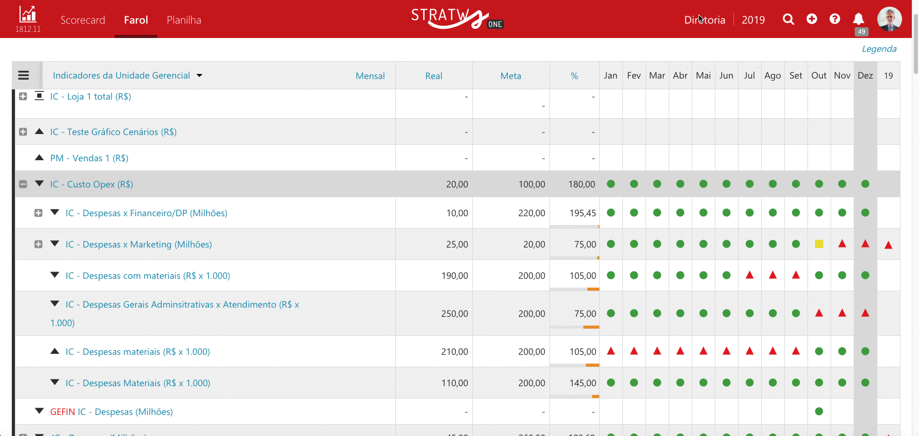Open the search magnifier icon
Viewport: 919px width, 436px height.
tap(788, 20)
